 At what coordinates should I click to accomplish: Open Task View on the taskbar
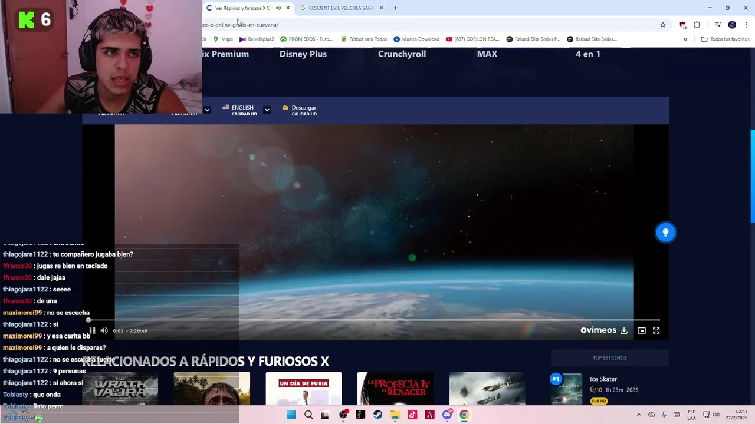[325, 415]
